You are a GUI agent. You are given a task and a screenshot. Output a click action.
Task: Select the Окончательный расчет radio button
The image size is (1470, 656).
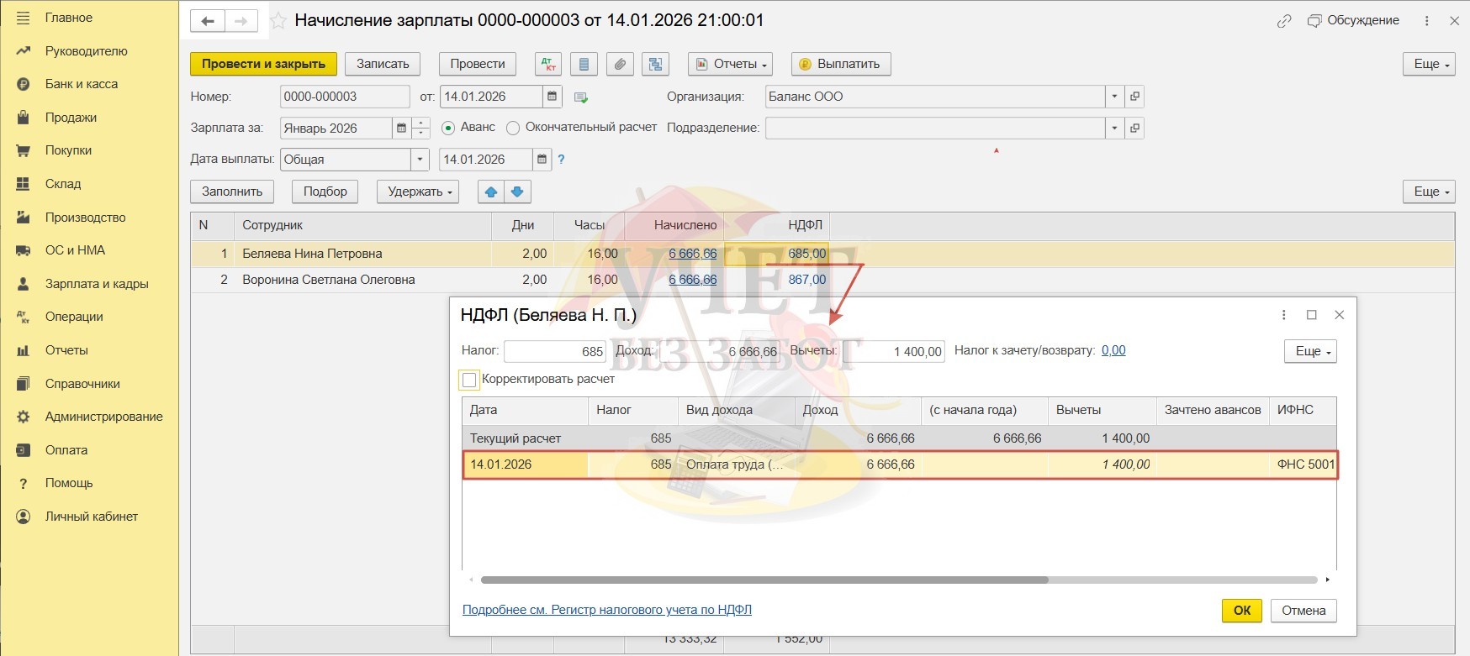tap(513, 128)
